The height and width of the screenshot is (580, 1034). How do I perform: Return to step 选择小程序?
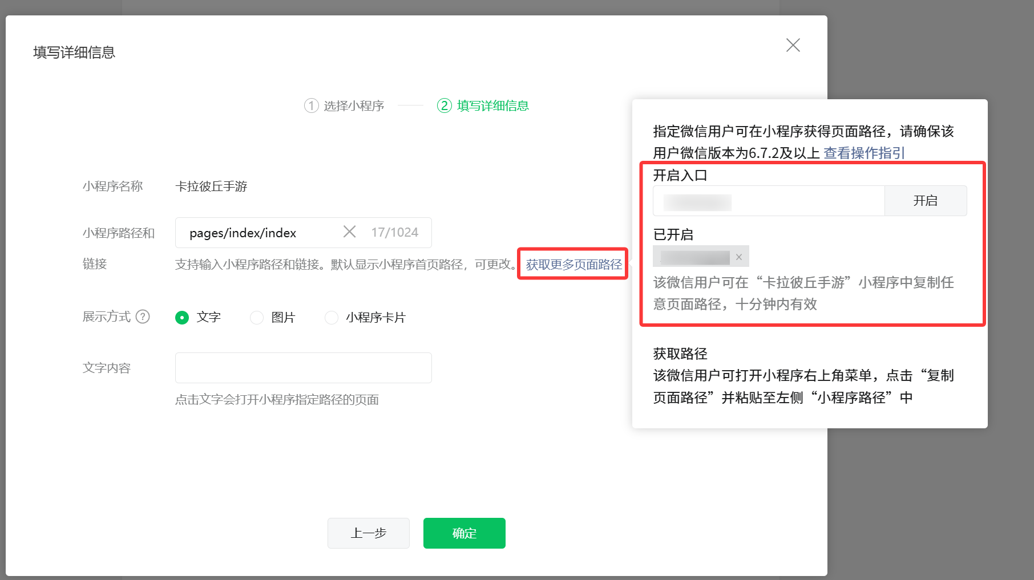pyautogui.click(x=344, y=106)
